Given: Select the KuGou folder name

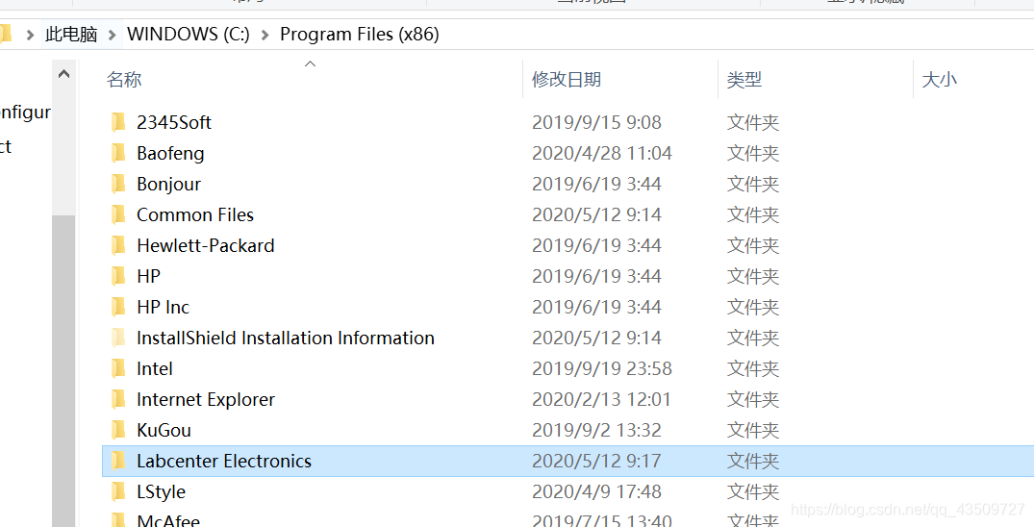Looking at the screenshot, I should click(x=164, y=430).
